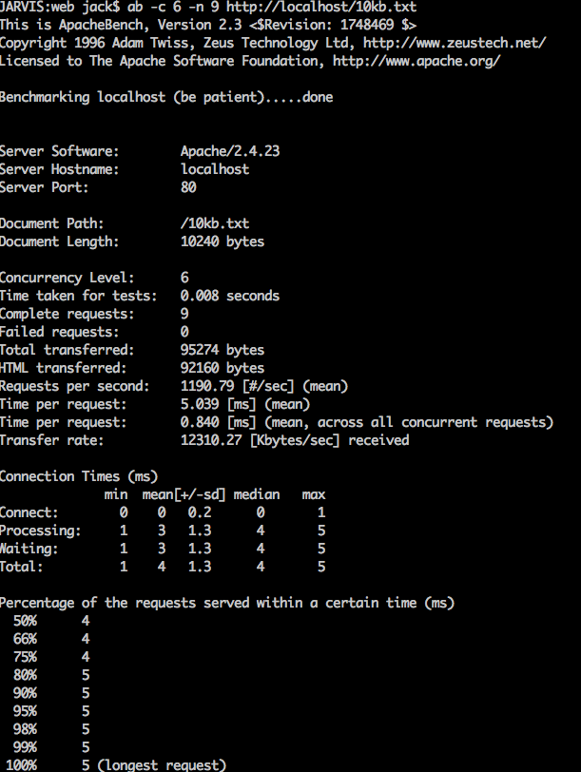Click the Connection Times (ms) heading
The width and height of the screenshot is (581, 772).
pos(79,476)
